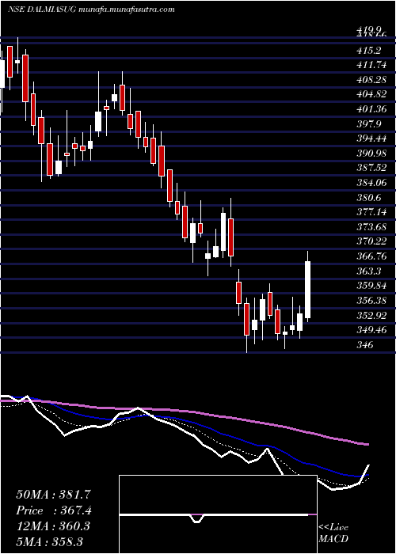
Task: Click the 352.92 price axis label
Action: (x=371, y=315)
